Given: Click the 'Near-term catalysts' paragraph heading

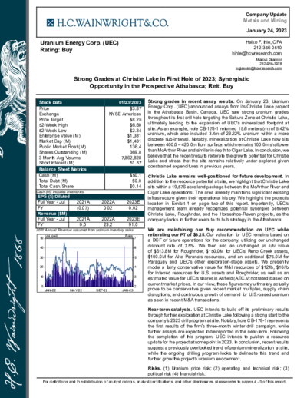Looking at the screenshot, I should click(x=170, y=310).
